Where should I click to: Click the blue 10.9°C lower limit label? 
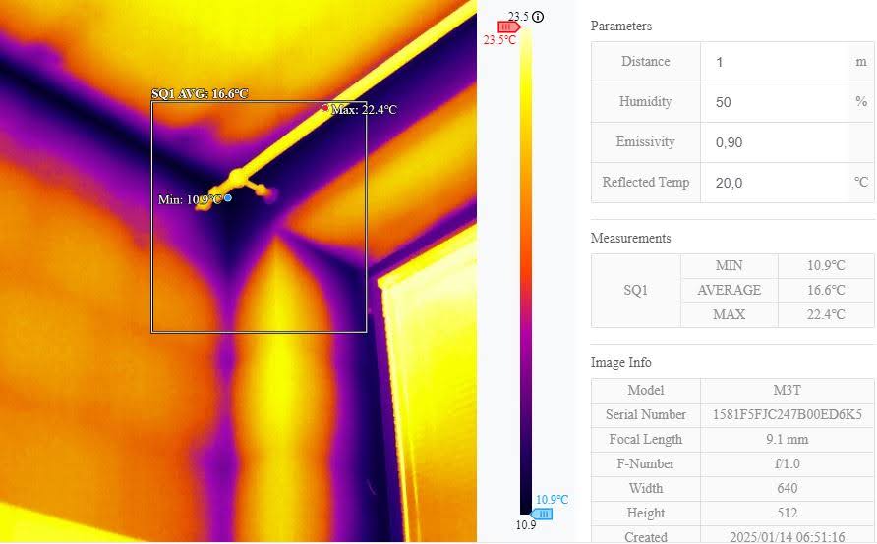tap(552, 499)
